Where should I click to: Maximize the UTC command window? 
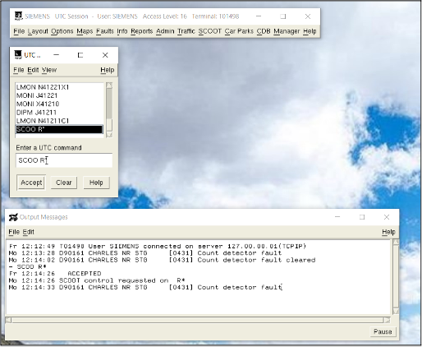coord(80,55)
